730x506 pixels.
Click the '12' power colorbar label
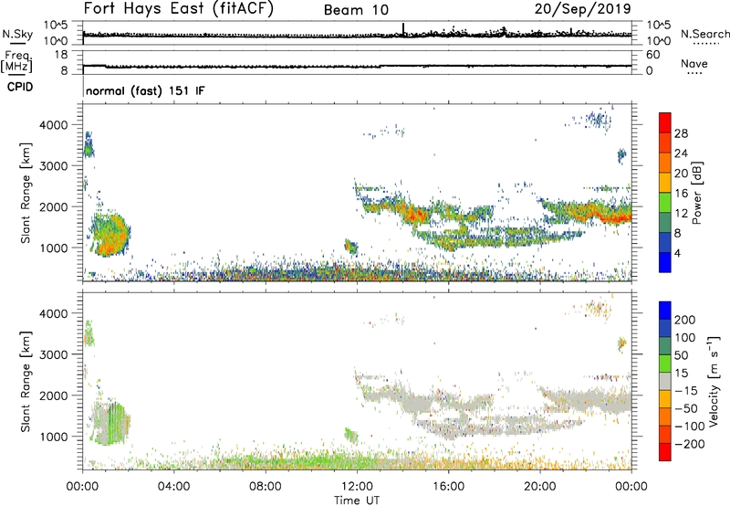click(x=681, y=214)
